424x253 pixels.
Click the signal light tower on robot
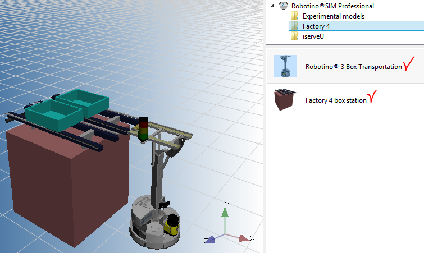click(x=143, y=129)
